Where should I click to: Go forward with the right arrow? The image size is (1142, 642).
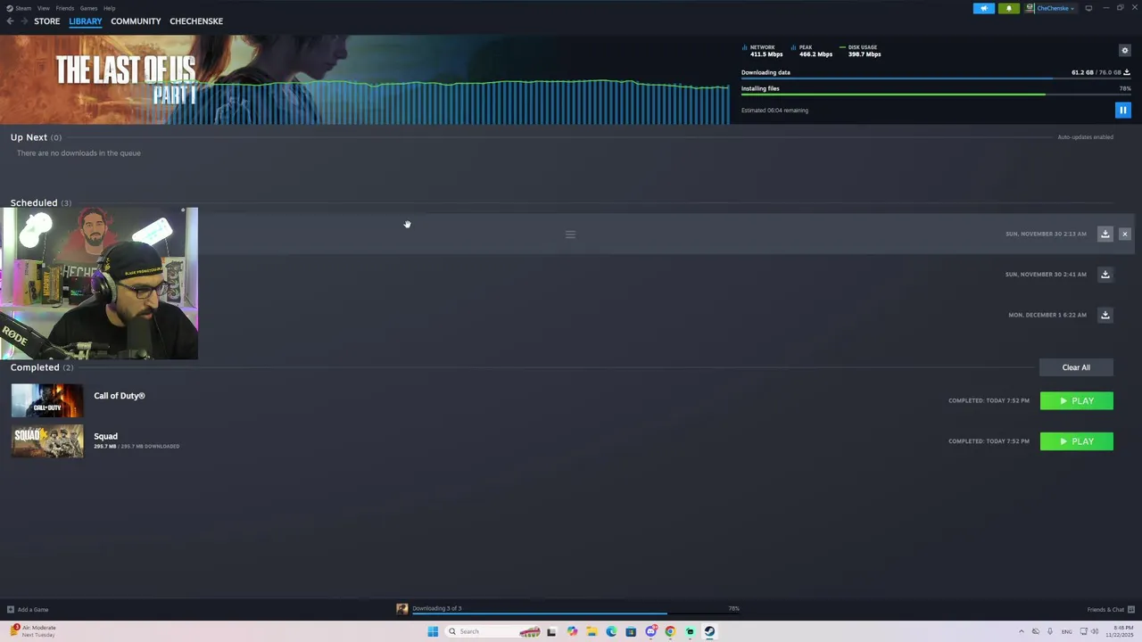(24, 21)
